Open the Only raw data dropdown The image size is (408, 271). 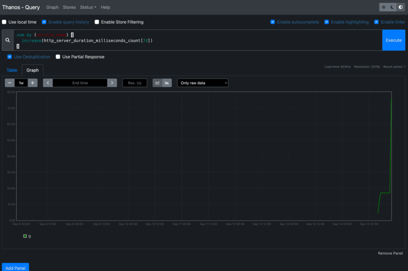(x=203, y=83)
